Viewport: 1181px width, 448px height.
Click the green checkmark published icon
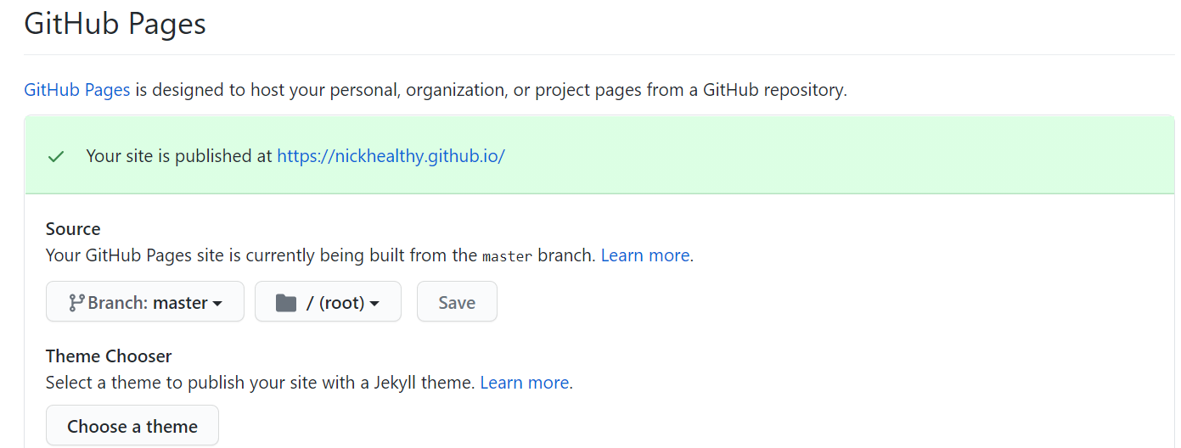(x=56, y=157)
